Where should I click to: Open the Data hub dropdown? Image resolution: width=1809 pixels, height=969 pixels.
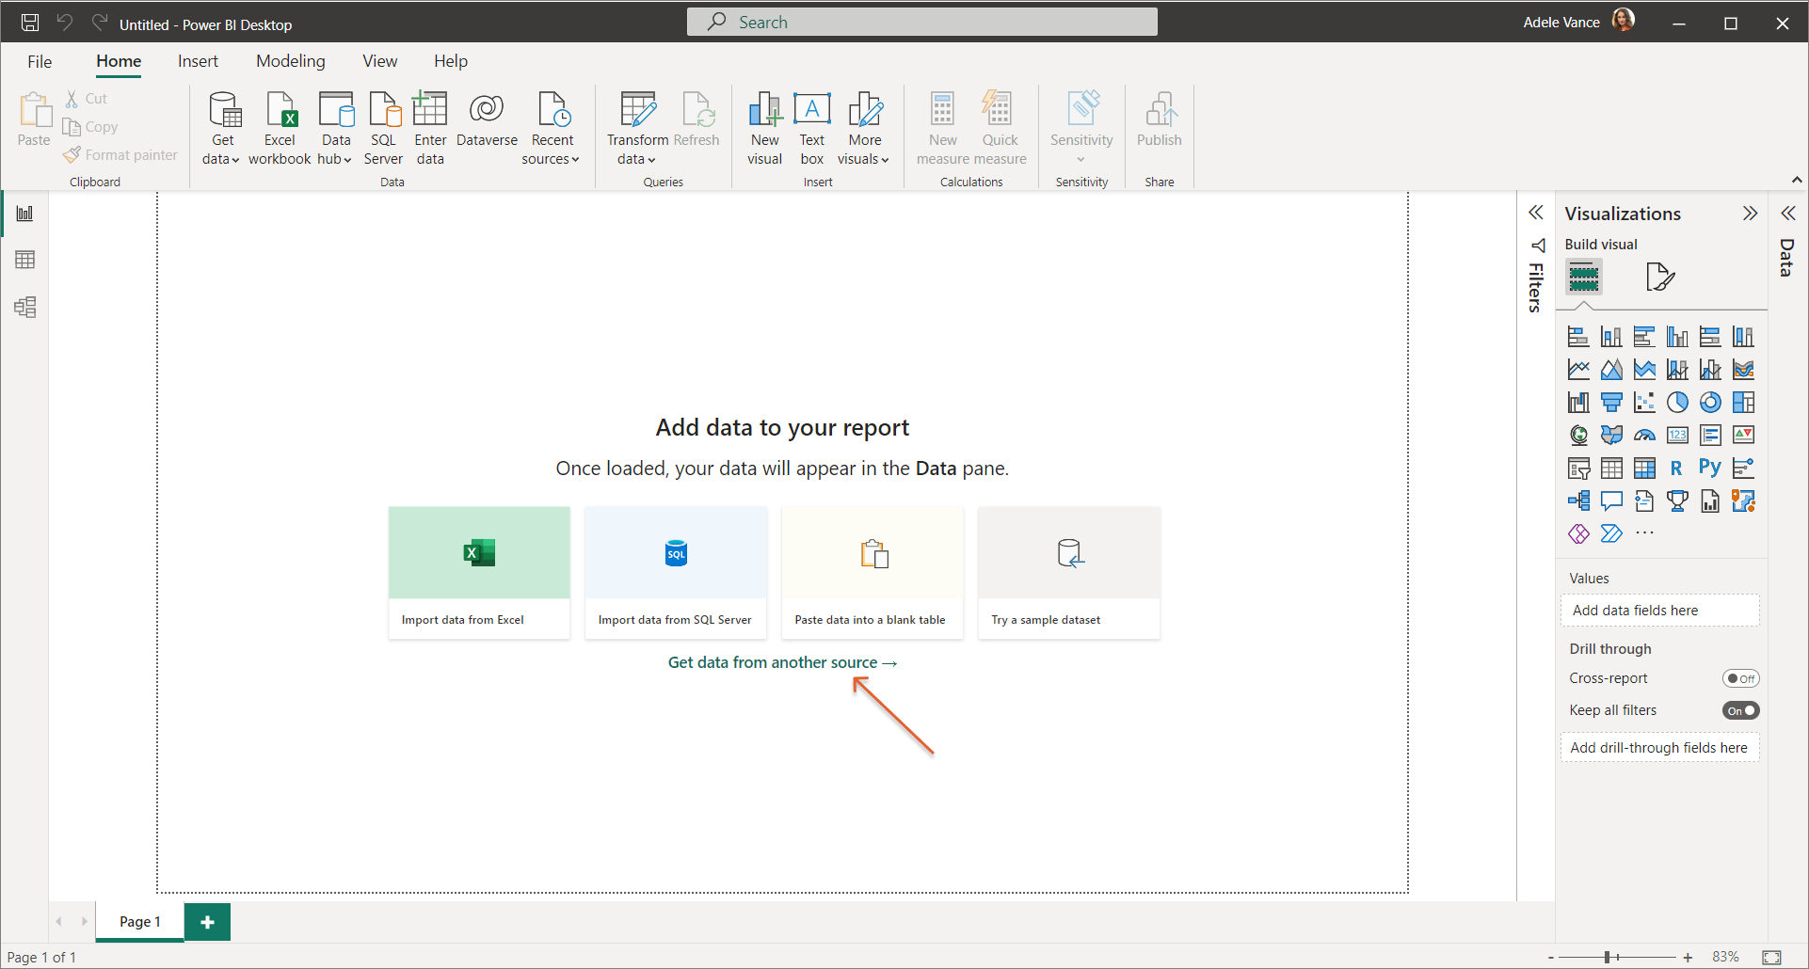[x=335, y=129]
